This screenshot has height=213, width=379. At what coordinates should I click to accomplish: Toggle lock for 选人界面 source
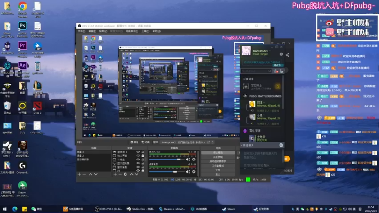click(143, 156)
